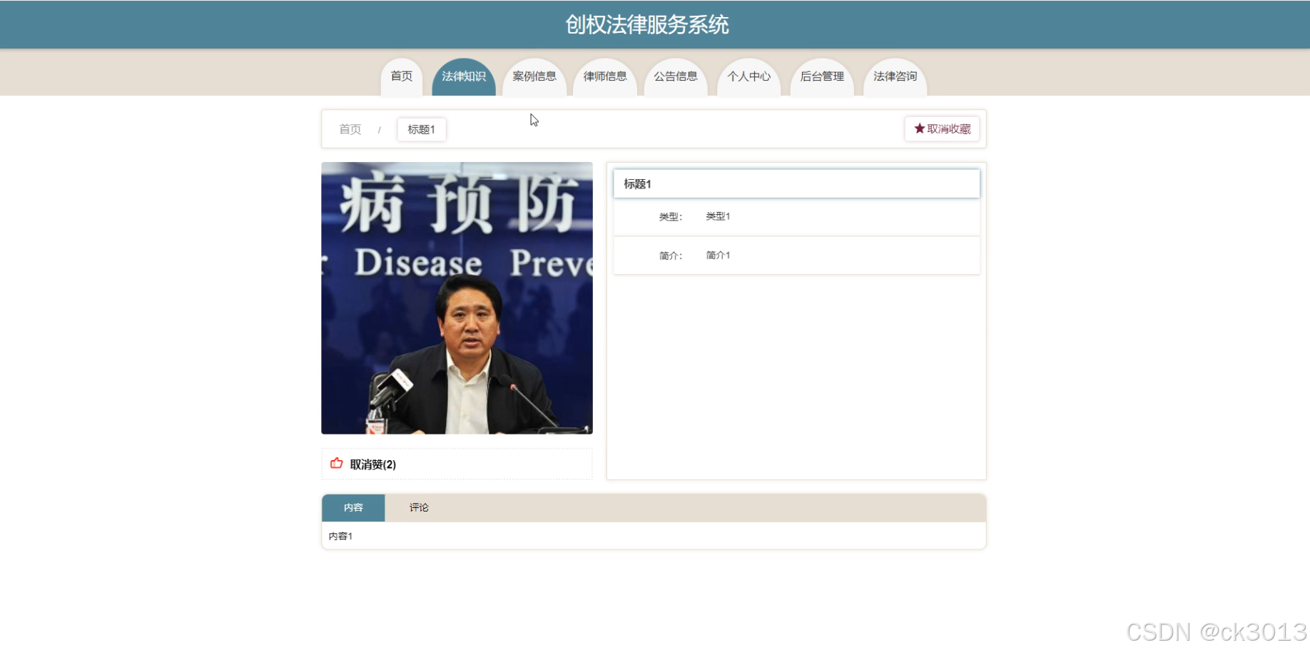The image size is (1310, 655).
Task: Click the 内容1 text in content area
Action: (x=340, y=536)
